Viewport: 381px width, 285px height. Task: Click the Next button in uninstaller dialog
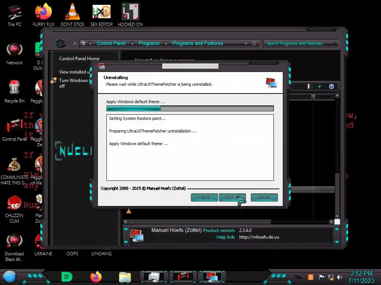(x=232, y=197)
